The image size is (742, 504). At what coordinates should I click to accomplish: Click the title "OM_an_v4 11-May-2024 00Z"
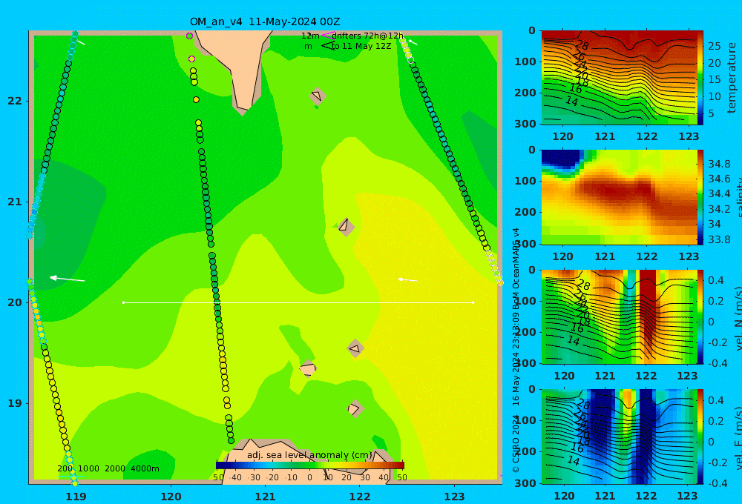pyautogui.click(x=265, y=21)
